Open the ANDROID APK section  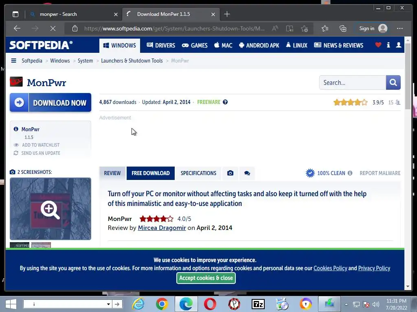click(x=259, y=45)
